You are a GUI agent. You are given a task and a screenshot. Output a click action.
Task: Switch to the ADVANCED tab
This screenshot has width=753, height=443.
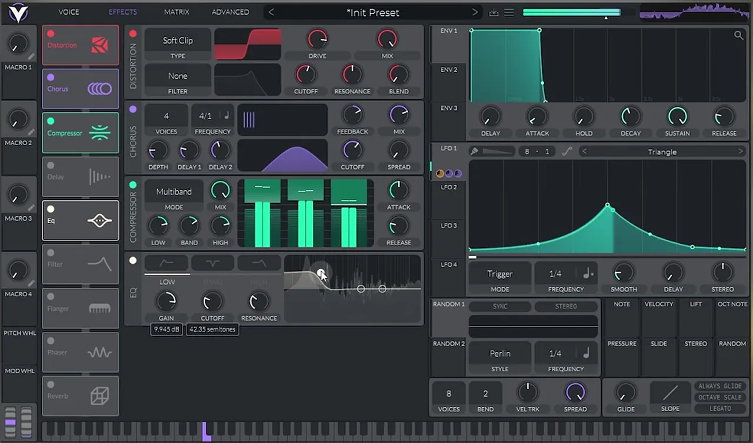[x=230, y=12]
